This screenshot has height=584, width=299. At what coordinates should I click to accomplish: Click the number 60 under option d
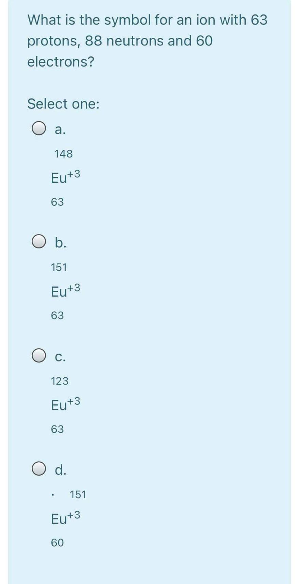(x=57, y=543)
